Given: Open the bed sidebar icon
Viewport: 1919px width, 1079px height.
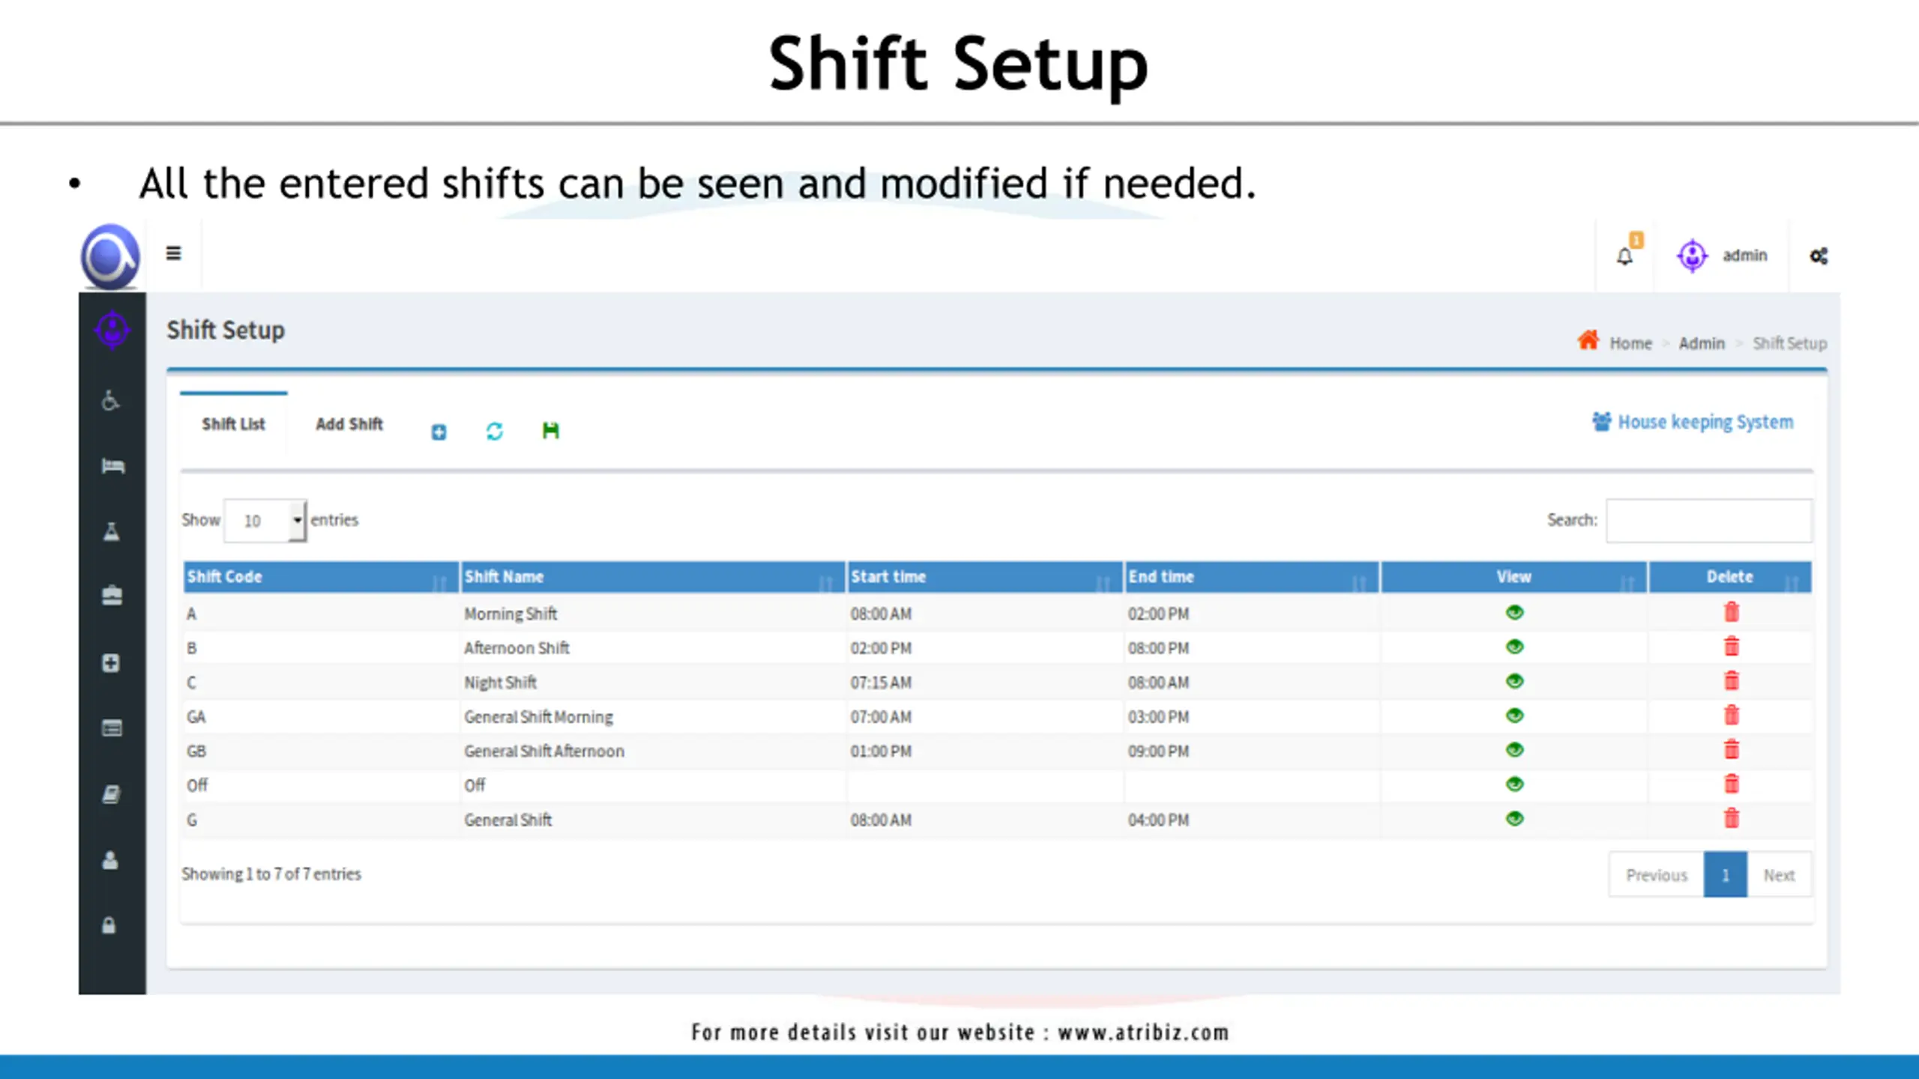Looking at the screenshot, I should click(x=112, y=466).
